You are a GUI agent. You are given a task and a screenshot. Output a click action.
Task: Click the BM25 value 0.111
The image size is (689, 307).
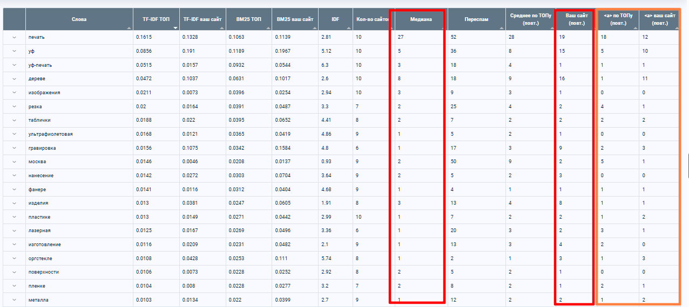click(281, 259)
